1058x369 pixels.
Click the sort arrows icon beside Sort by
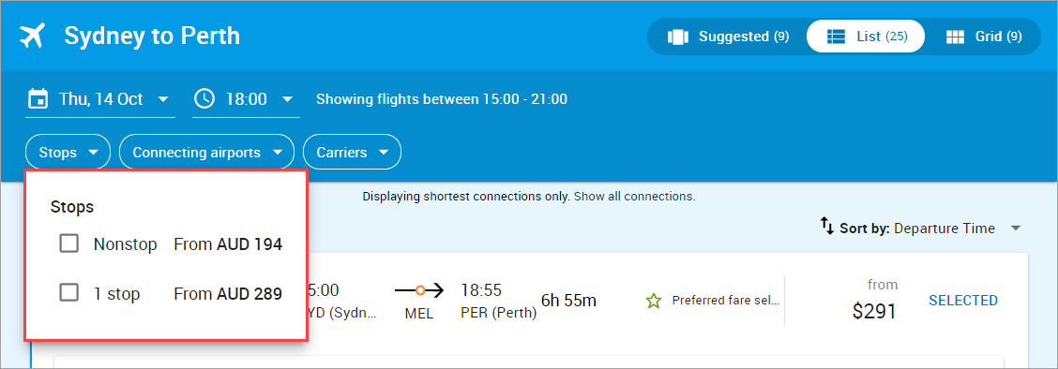pyautogui.click(x=827, y=227)
